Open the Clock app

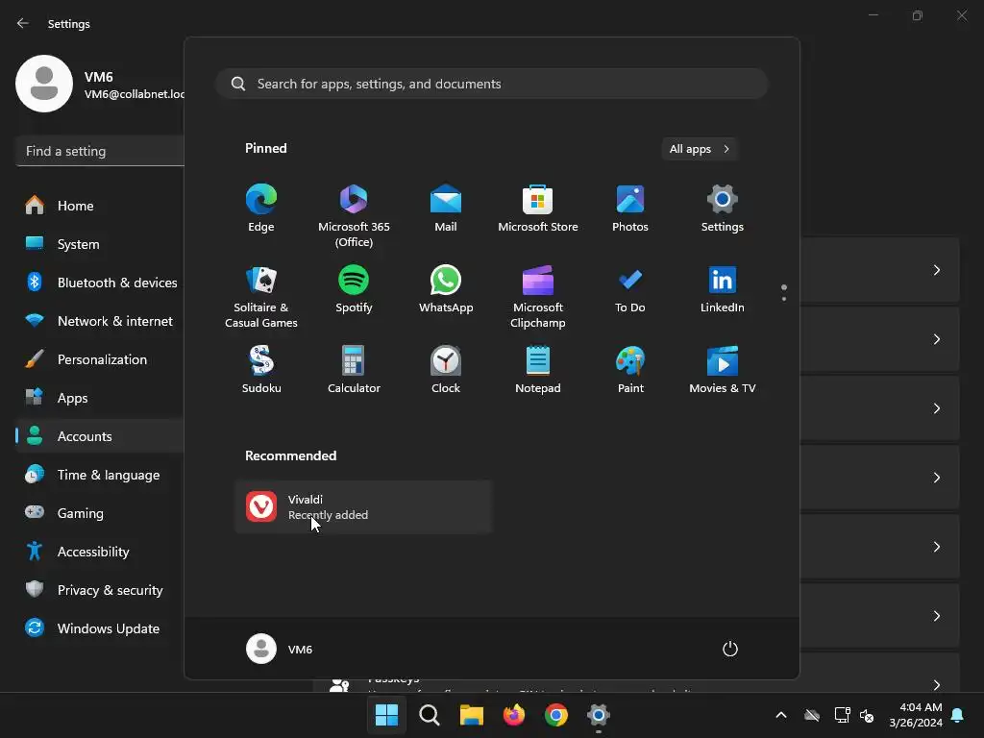446,370
